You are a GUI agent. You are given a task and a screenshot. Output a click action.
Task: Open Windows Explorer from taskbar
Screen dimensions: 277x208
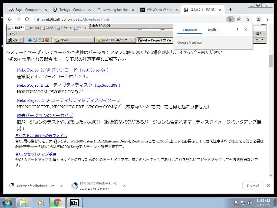pyautogui.click(x=24, y=203)
